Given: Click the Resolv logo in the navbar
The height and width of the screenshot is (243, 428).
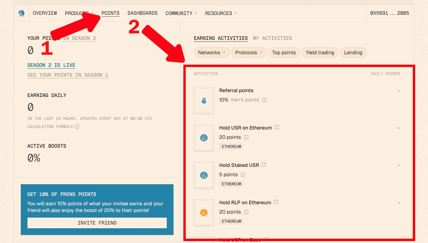Looking at the screenshot, I should (21, 13).
